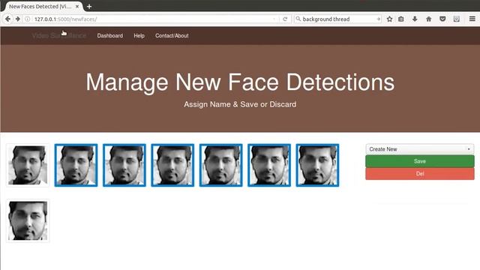Image resolution: width=480 pixels, height=270 pixels.
Task: Reload the page with refresh icon
Action: click(x=285, y=19)
